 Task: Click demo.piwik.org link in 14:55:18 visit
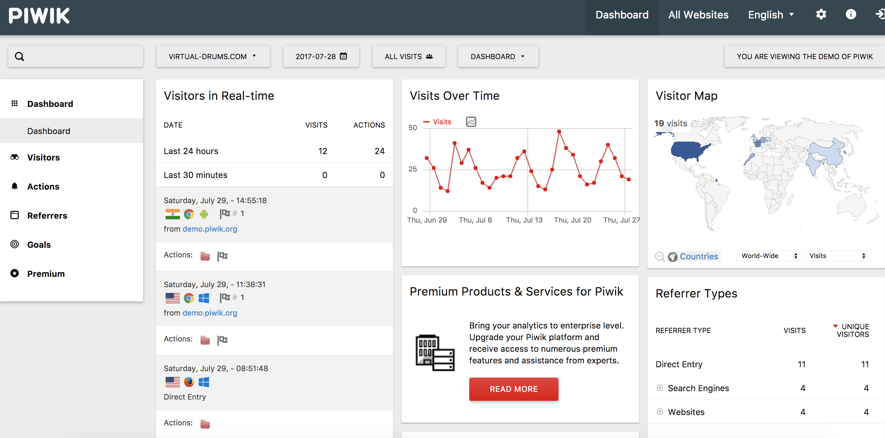(210, 229)
